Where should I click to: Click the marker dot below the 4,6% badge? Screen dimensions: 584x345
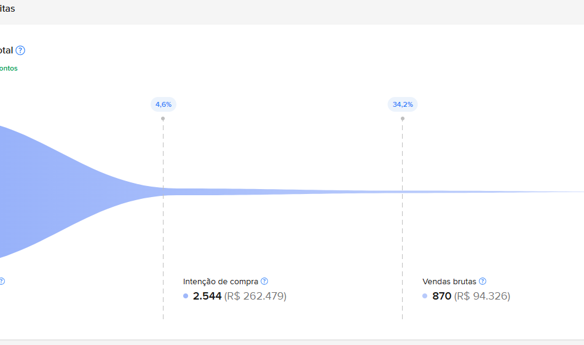(163, 118)
